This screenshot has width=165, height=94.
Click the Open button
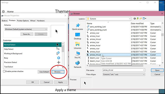click(x=157, y=70)
